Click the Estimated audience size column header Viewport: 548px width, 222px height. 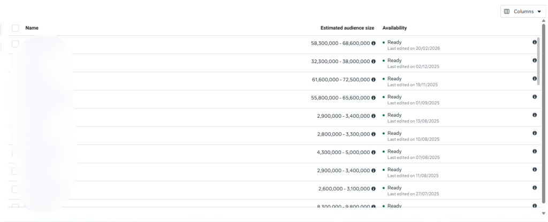click(348, 28)
